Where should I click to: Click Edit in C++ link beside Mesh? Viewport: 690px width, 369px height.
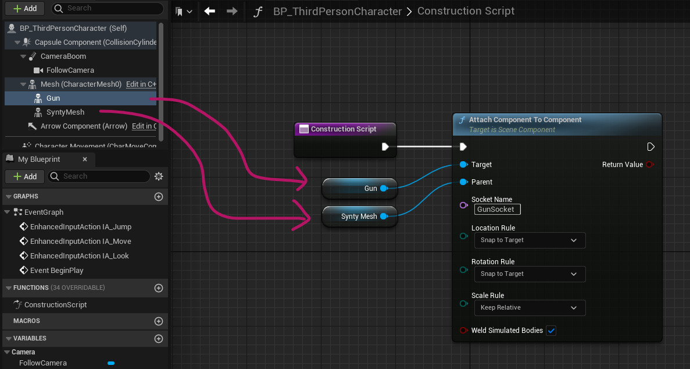[141, 84]
